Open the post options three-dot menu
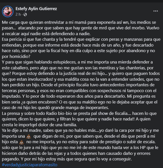This screenshot has height=168, width=163. pos(155,11)
